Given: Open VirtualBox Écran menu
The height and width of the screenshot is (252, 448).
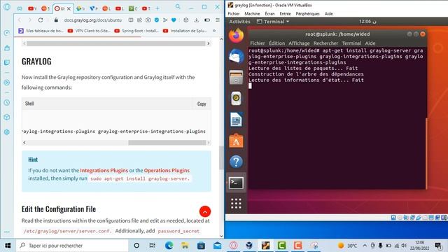Looking at the screenshot, I should (269, 14).
